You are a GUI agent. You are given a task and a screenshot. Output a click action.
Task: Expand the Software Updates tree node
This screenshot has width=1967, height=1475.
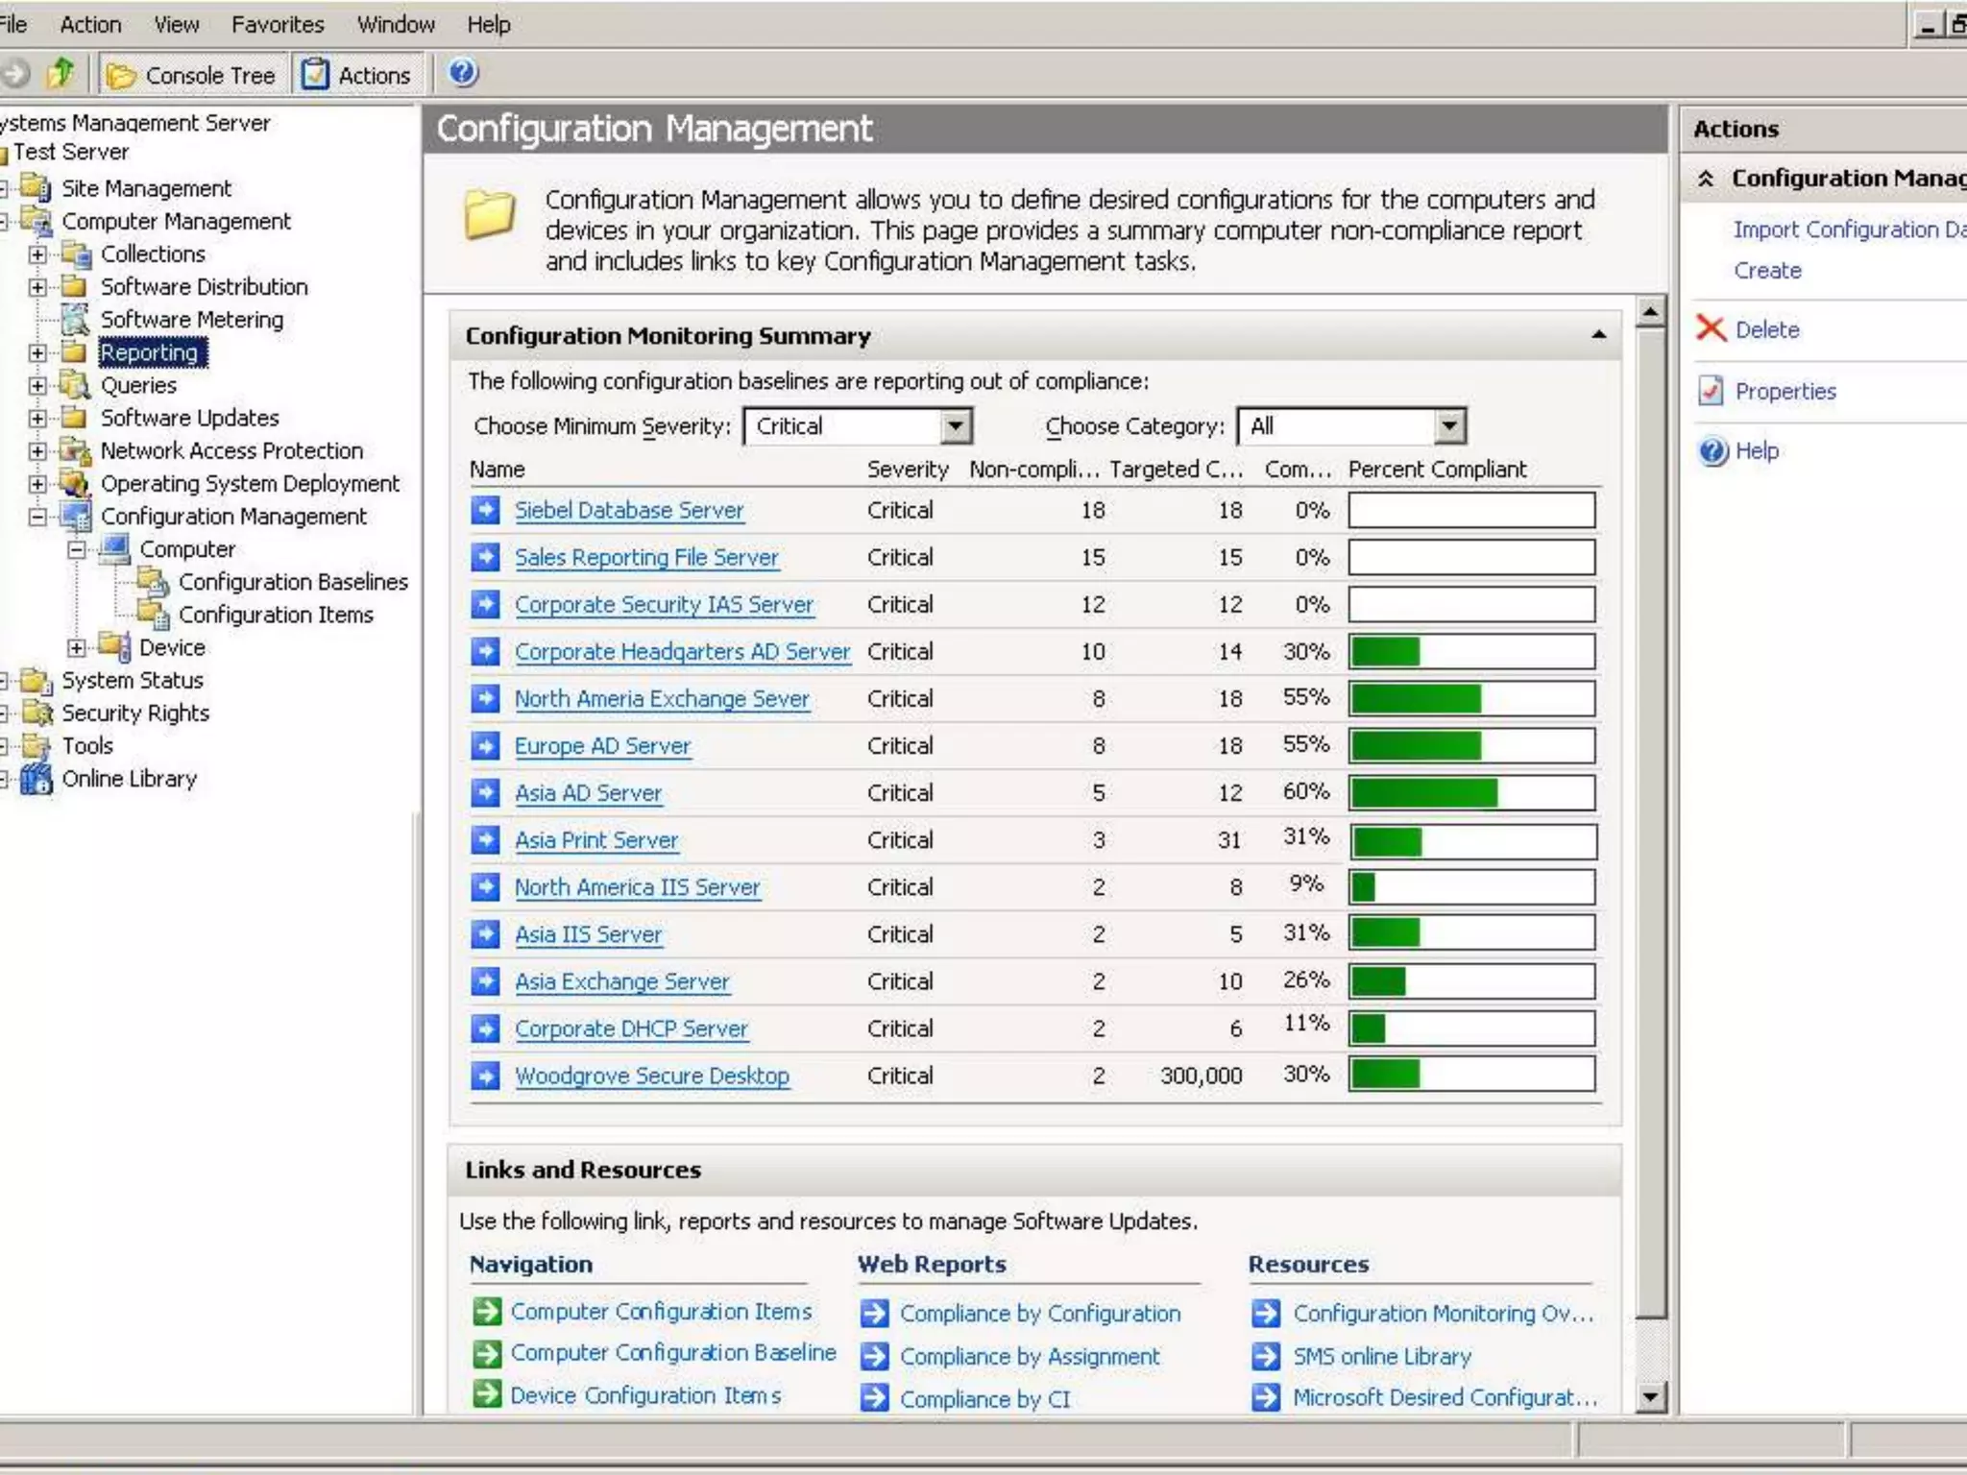37,419
